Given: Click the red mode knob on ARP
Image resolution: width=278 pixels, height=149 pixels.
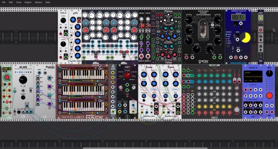Looking at the screenshot, I should 127,75.
